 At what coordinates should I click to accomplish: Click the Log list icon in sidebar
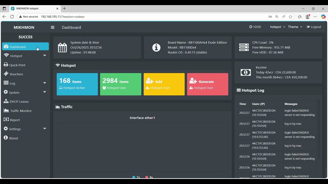click(x=6, y=83)
